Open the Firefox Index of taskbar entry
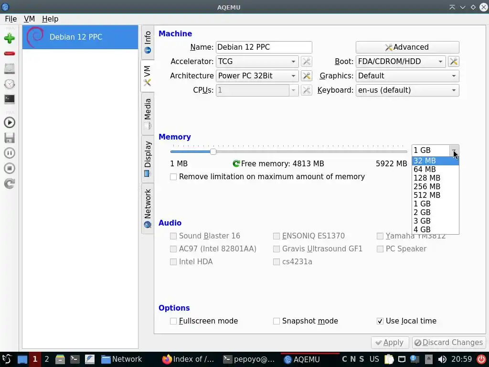Screen dimensions: 489x367 coord(188,359)
